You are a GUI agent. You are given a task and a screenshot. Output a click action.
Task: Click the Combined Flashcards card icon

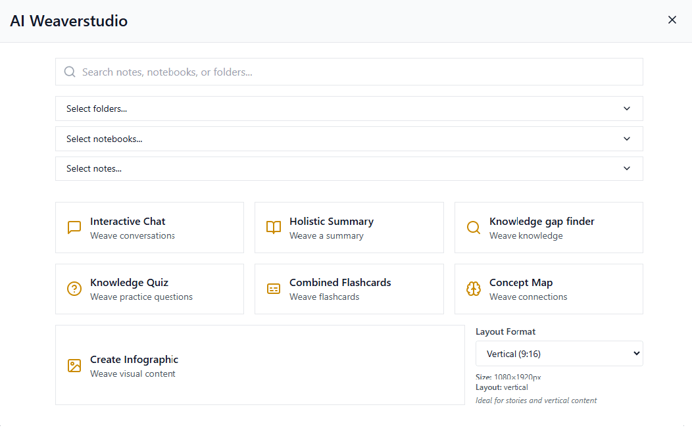point(274,289)
